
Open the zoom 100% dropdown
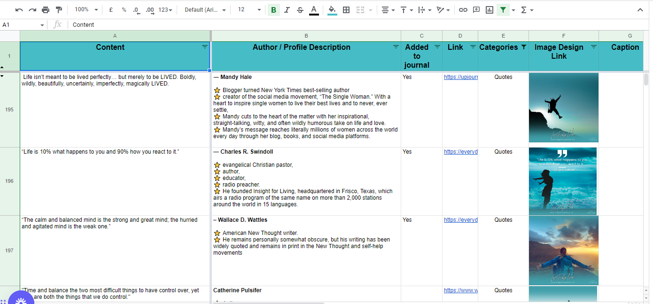[86, 10]
